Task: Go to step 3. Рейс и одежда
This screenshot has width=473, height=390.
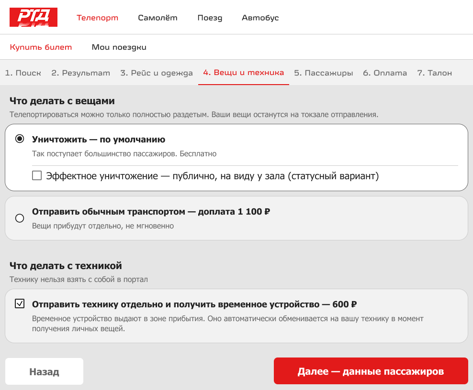Action: click(x=157, y=73)
